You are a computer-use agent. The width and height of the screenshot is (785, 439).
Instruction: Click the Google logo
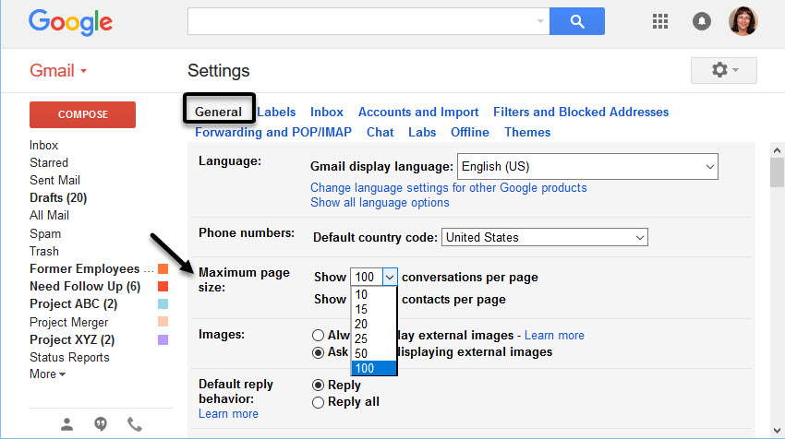pos(70,22)
